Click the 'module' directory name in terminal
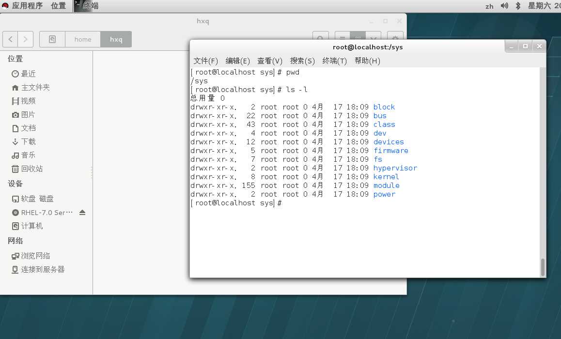The image size is (561, 339). point(387,185)
